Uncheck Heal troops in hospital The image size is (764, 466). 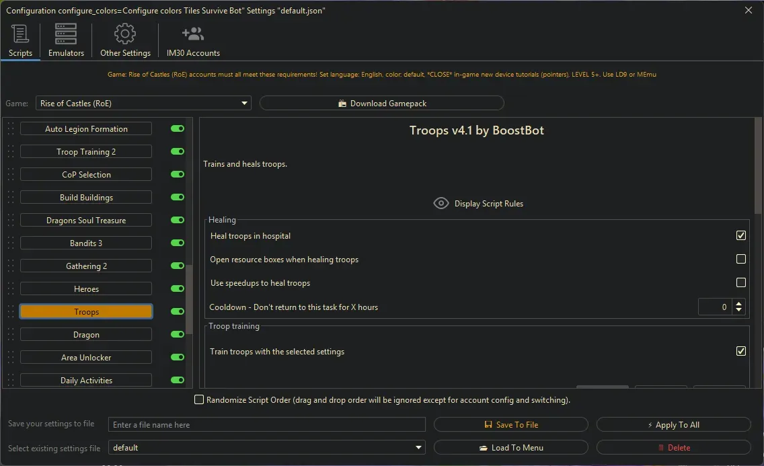pos(740,235)
